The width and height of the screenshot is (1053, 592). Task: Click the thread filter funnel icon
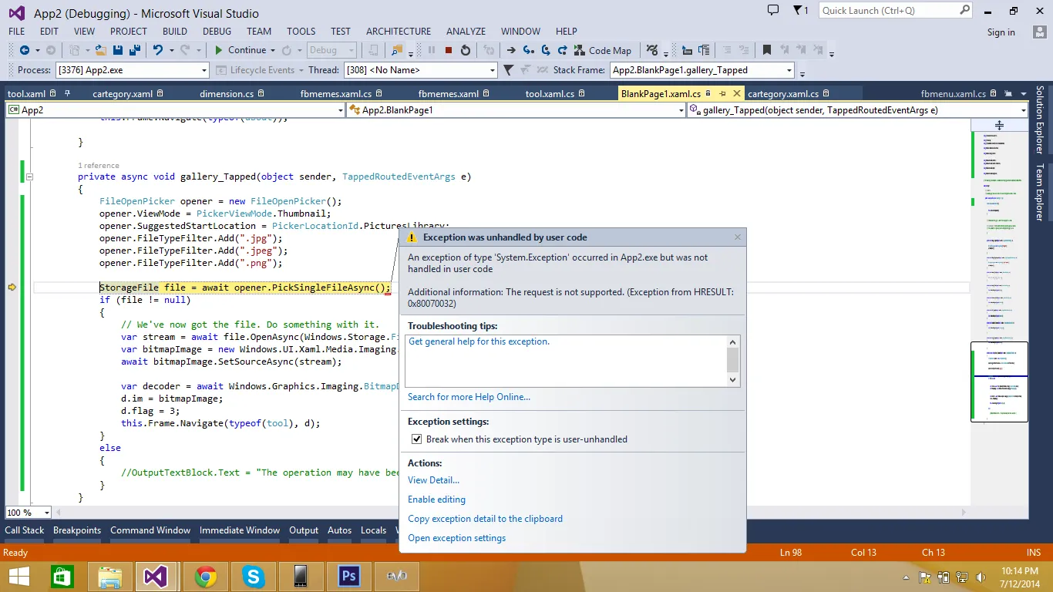(508, 70)
